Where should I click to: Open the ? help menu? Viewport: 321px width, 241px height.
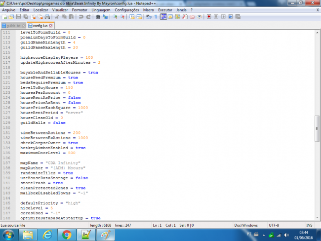click(192, 10)
